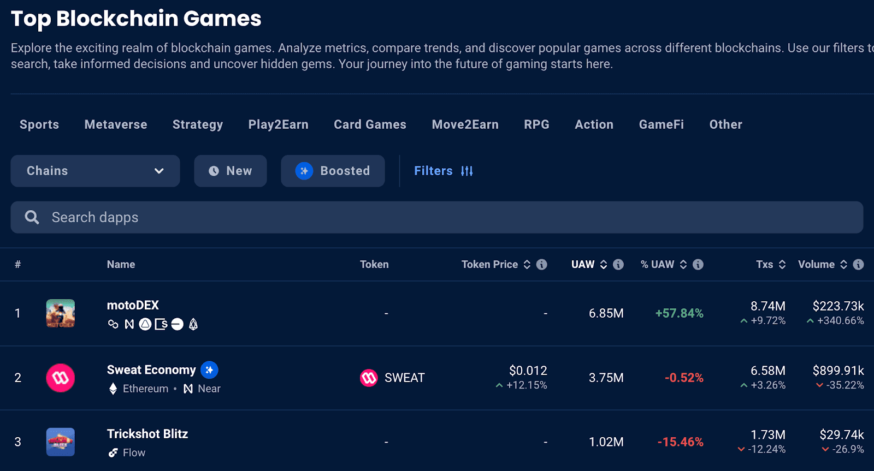This screenshot has height=471, width=874.
Task: Select the Strategy category tab
Action: pos(198,125)
